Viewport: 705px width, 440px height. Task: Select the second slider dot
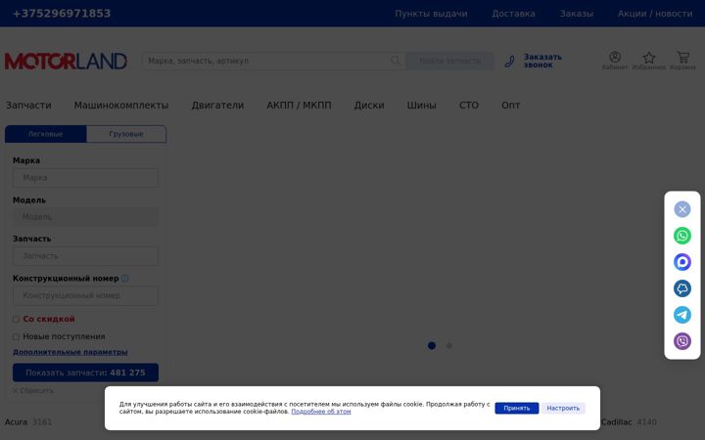point(449,346)
